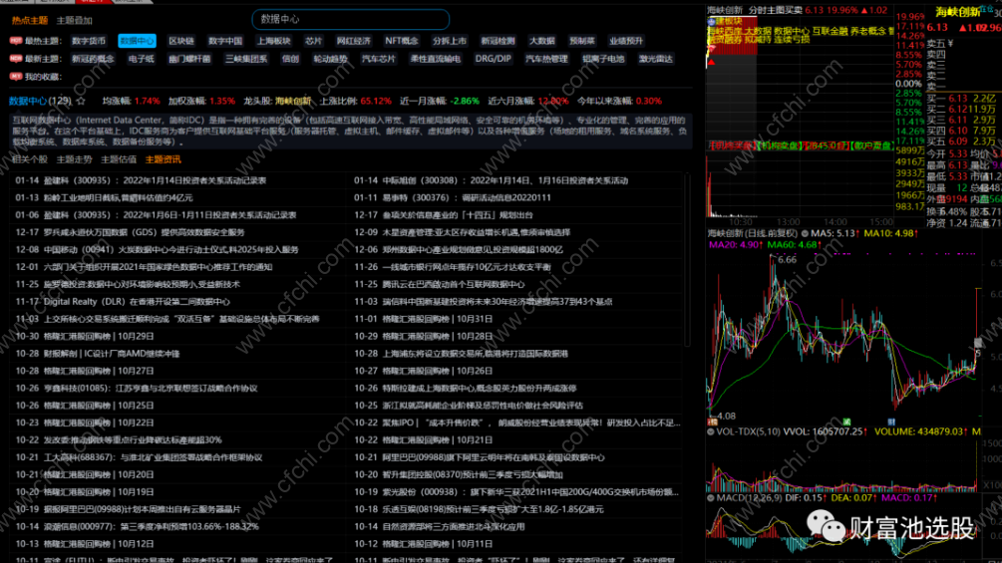1002x563 pixels.
Task: Select the 芯片 theme tag
Action: click(314, 41)
